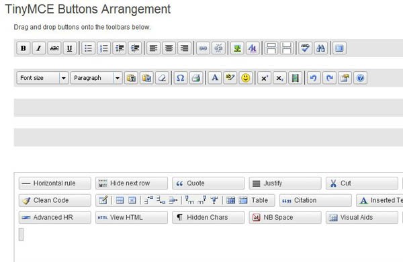Screen dimensions: 403x262
Task: Click the Insert More tag button
Action: (x=271, y=48)
